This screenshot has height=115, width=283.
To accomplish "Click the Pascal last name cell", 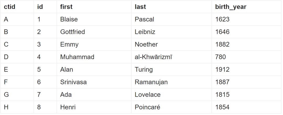I will [144, 19].
